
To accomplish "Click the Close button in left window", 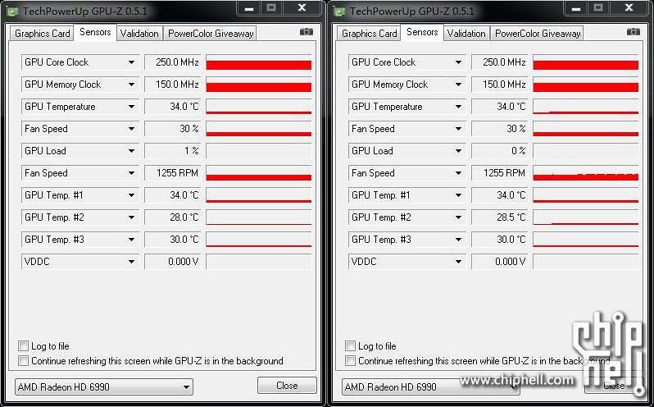I will point(287,386).
